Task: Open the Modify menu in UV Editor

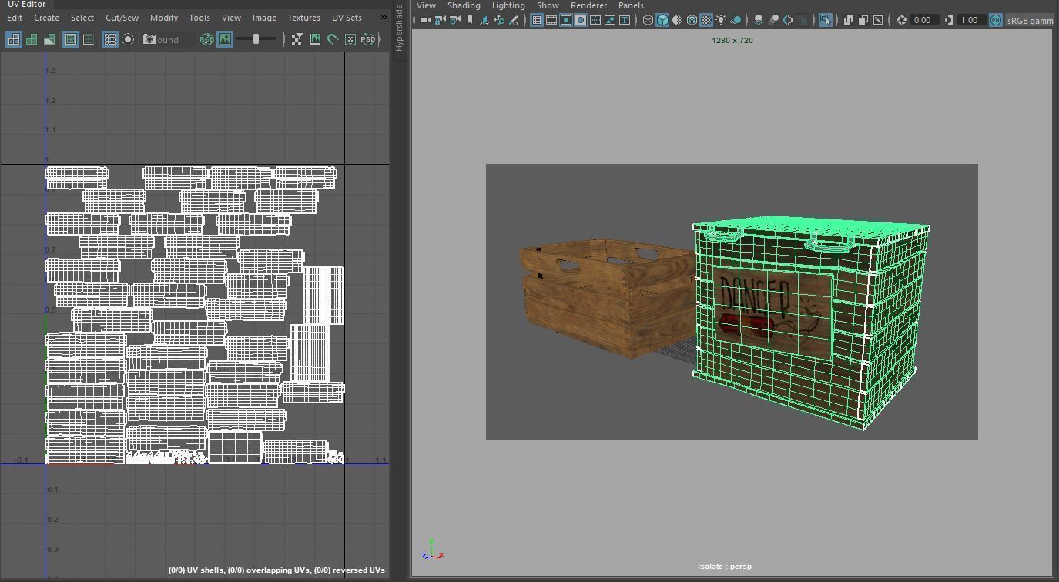Action: pyautogui.click(x=164, y=18)
